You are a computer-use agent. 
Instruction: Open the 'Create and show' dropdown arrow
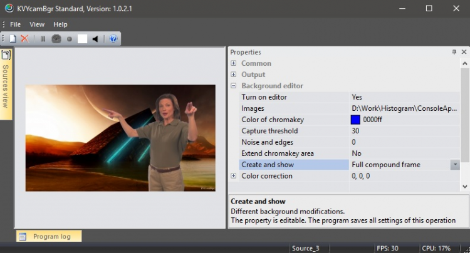coord(455,165)
